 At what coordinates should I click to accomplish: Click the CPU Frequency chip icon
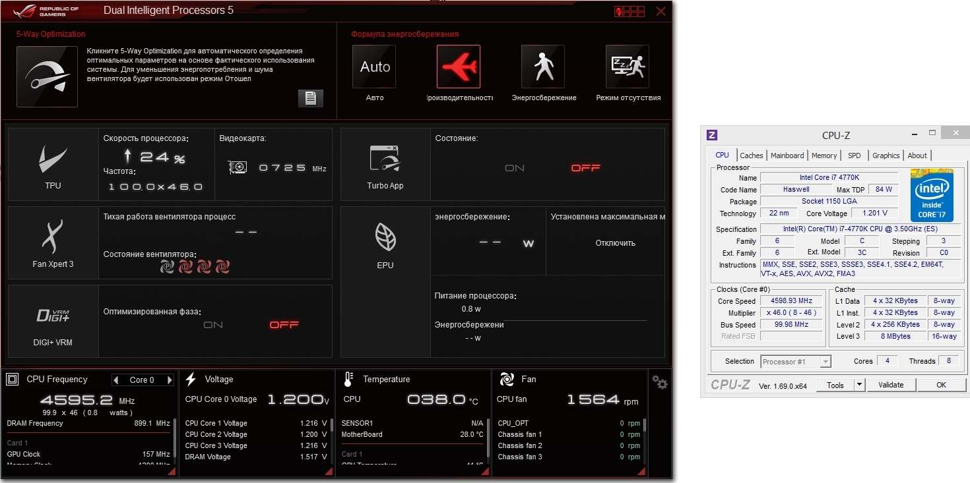12,379
